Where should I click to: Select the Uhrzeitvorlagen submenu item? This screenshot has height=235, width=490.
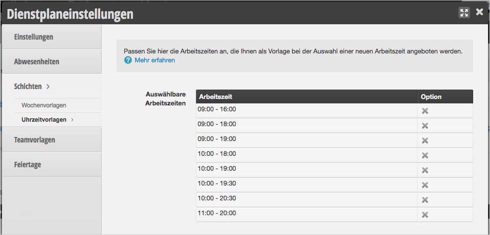44,120
